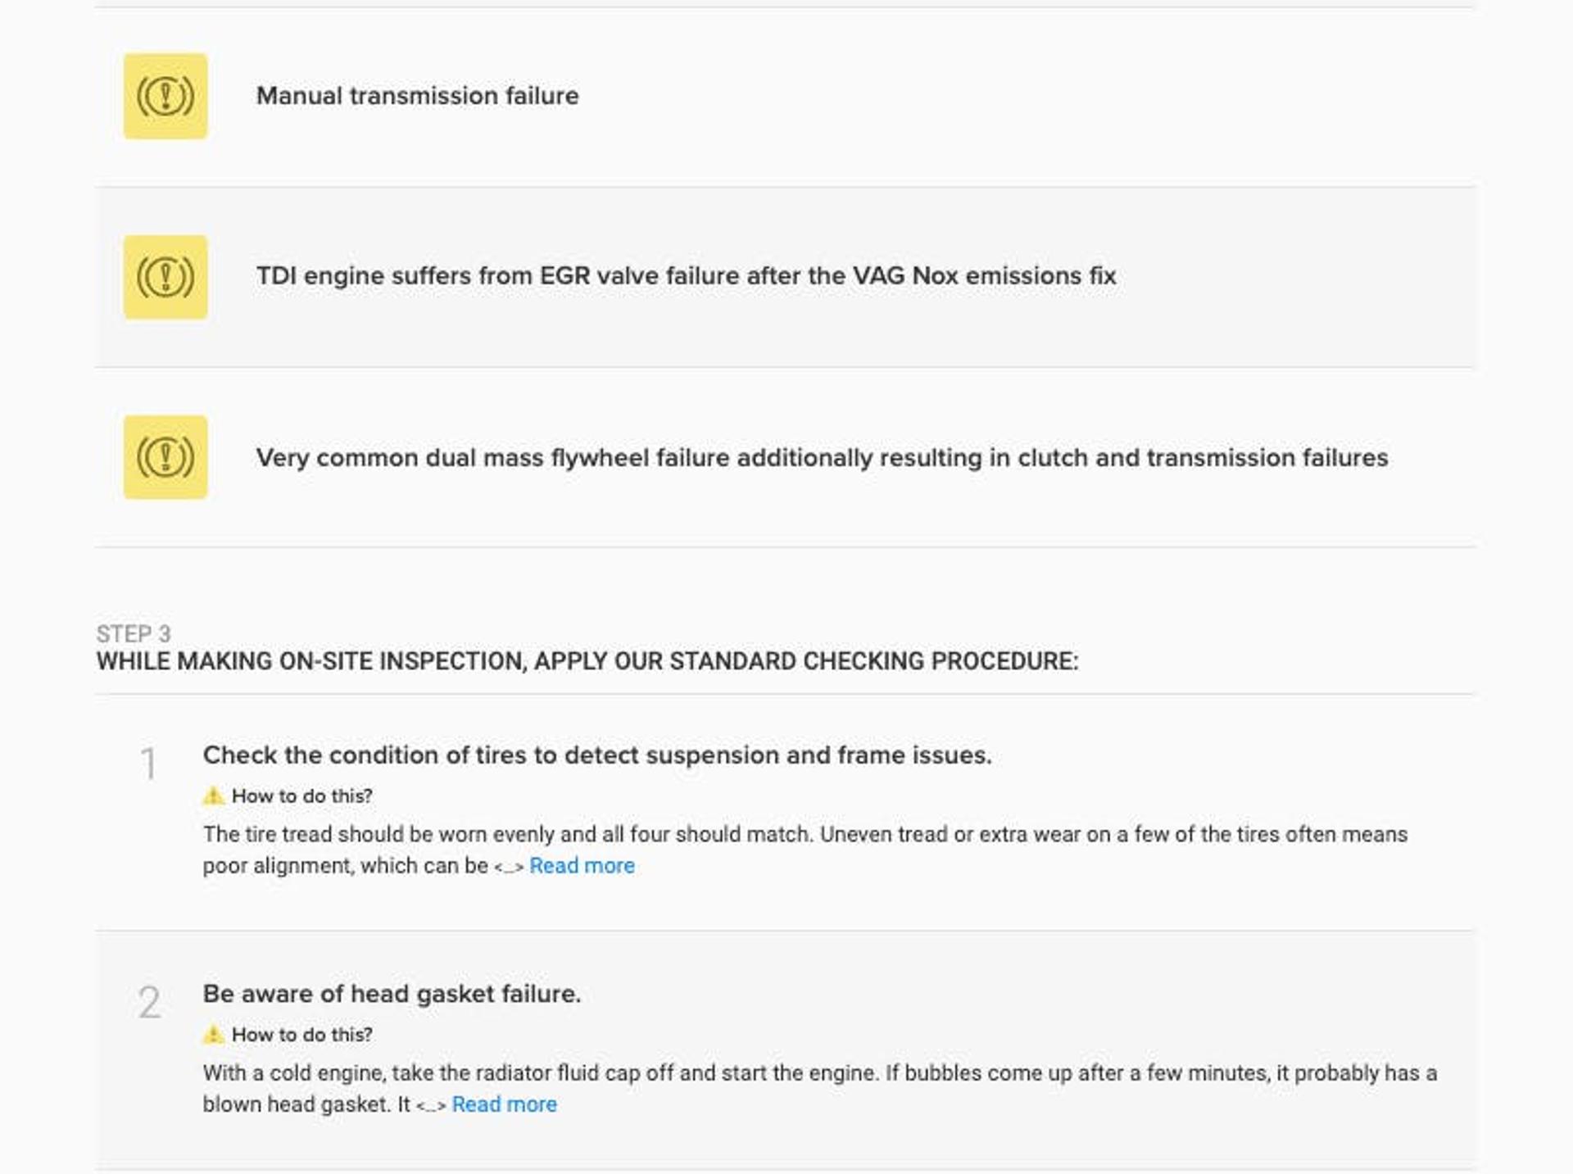Open the TDI engine EGR valve failure issue
Image resolution: width=1573 pixels, height=1174 pixels.
click(x=686, y=276)
